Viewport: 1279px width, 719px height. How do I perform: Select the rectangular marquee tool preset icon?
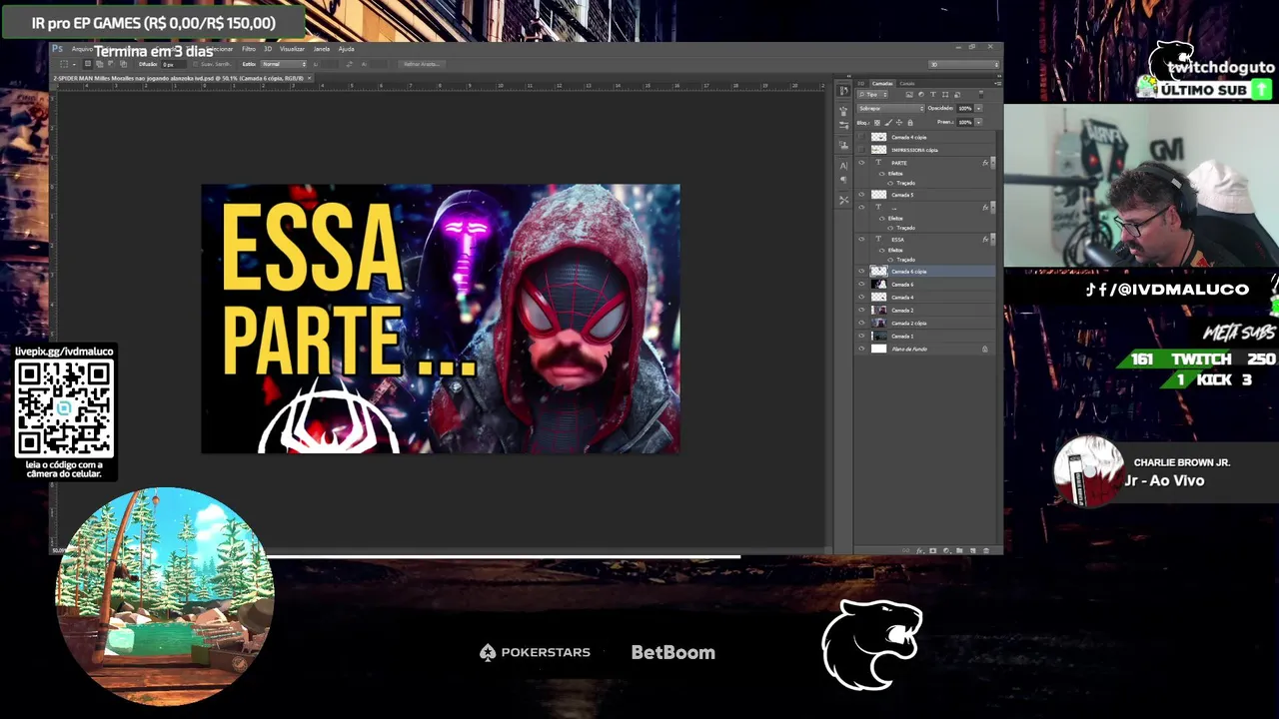tap(66, 64)
